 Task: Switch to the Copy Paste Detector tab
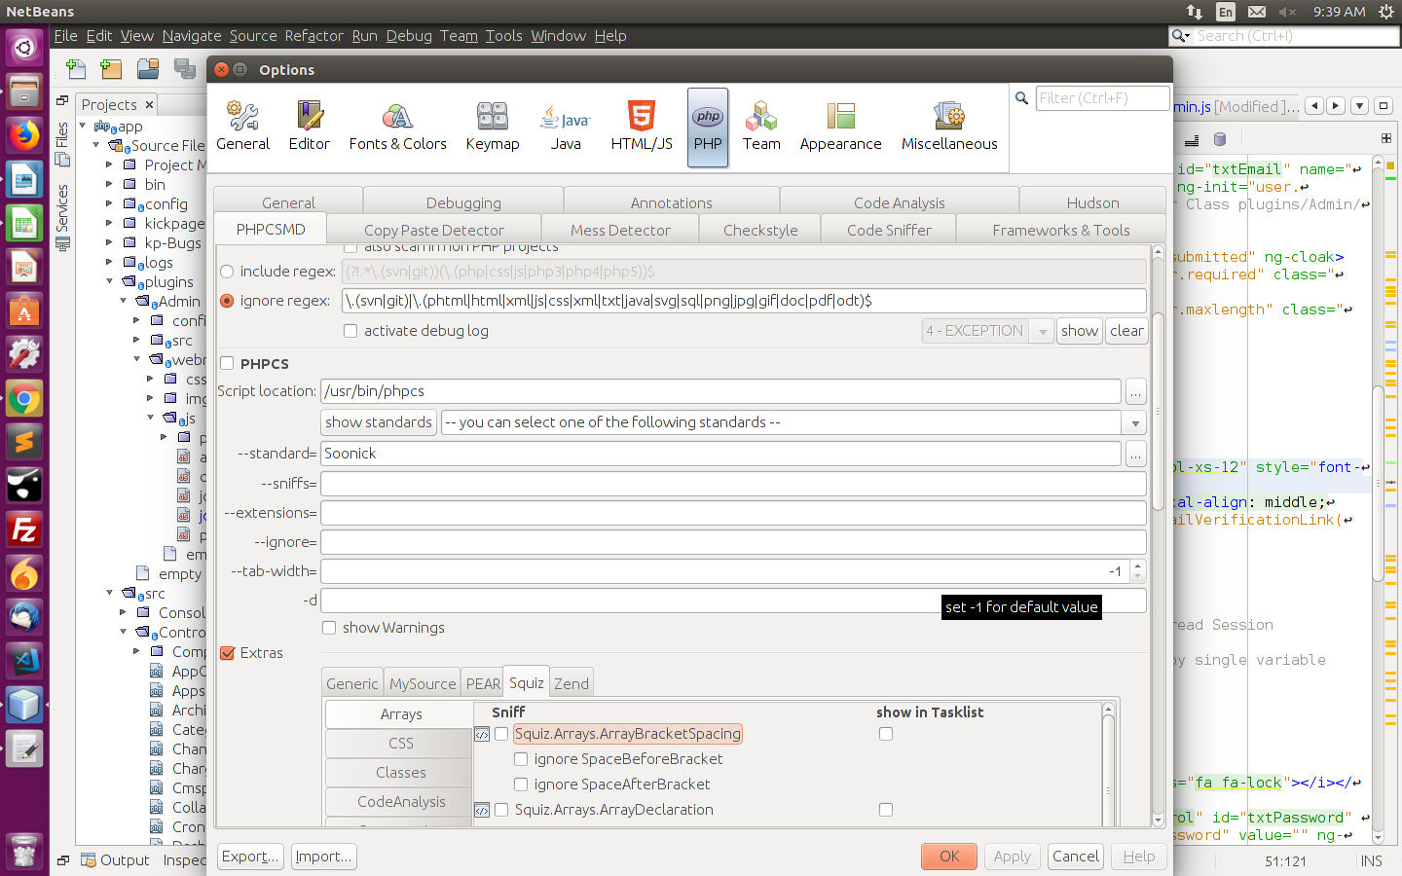tap(434, 230)
